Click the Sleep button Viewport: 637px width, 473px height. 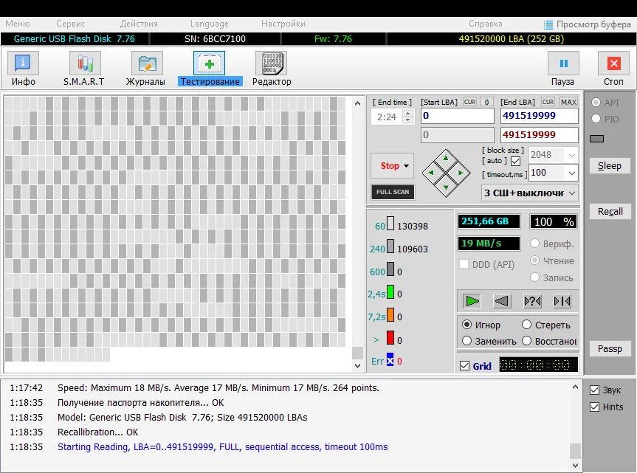[610, 166]
